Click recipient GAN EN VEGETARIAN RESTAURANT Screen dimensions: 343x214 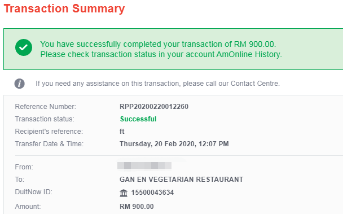click(x=181, y=180)
